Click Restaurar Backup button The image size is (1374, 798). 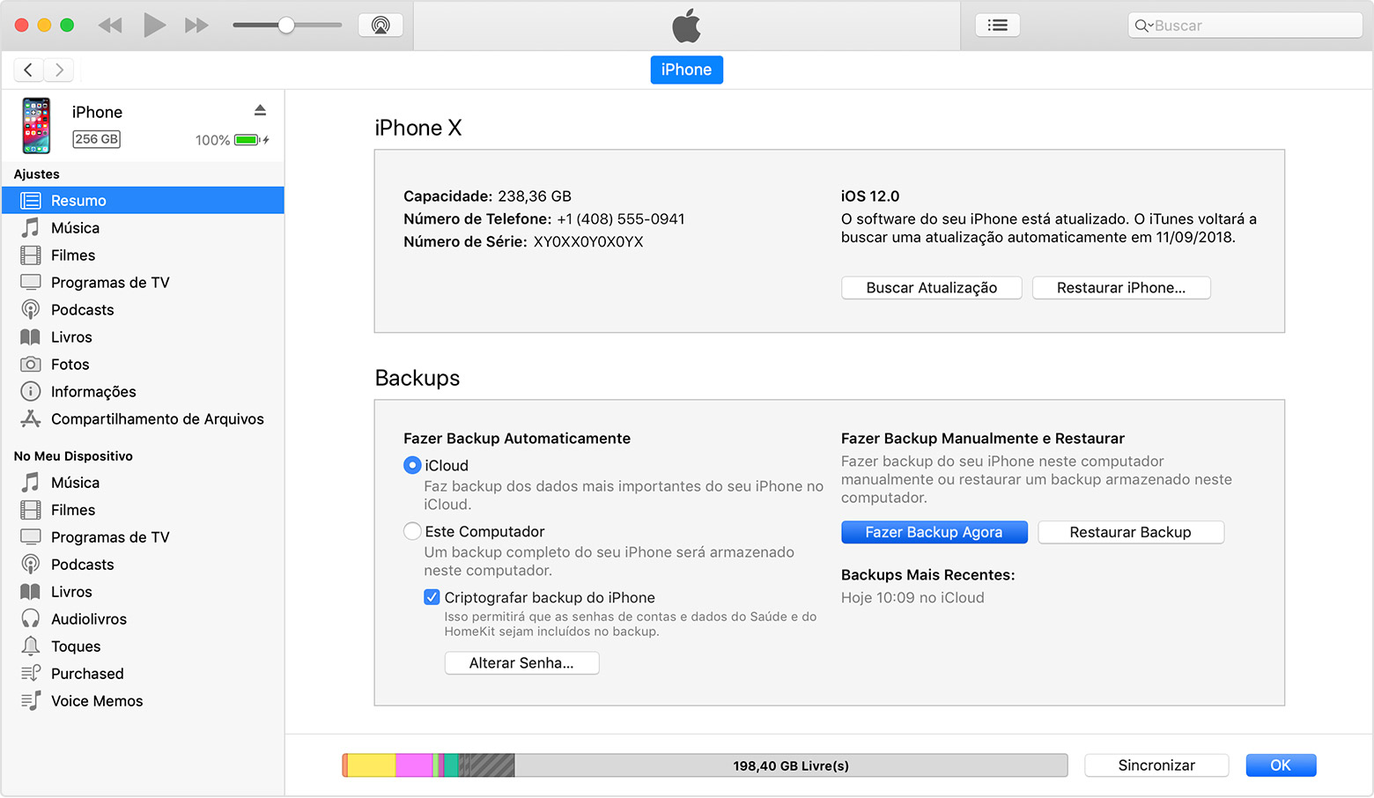pos(1131,532)
